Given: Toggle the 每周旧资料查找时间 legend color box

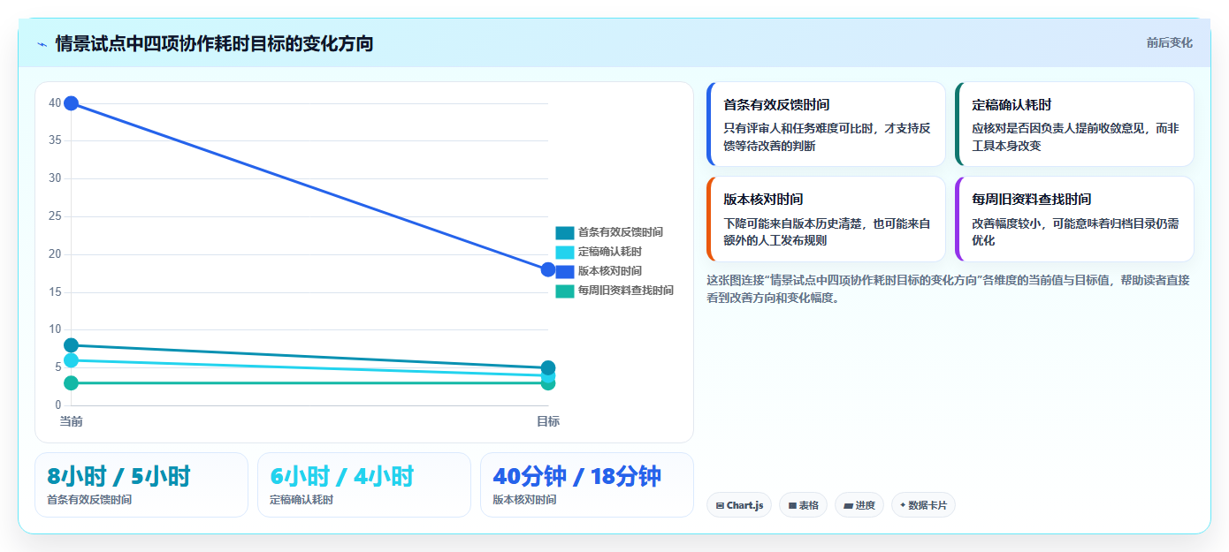Looking at the screenshot, I should point(565,291).
